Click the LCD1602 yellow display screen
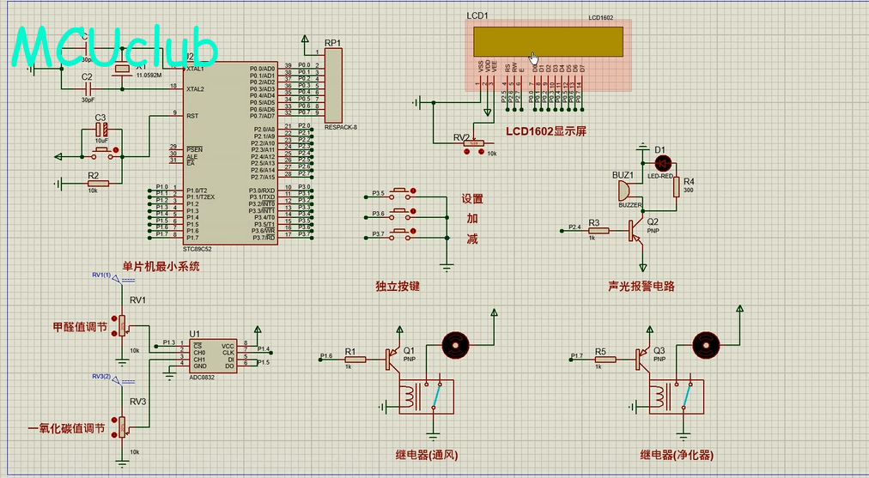Viewport: 869px width, 478px height. (546, 40)
